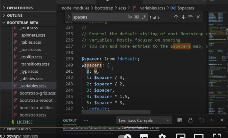Open Live Sass Compile output dropdown

pyautogui.click(x=144, y=120)
